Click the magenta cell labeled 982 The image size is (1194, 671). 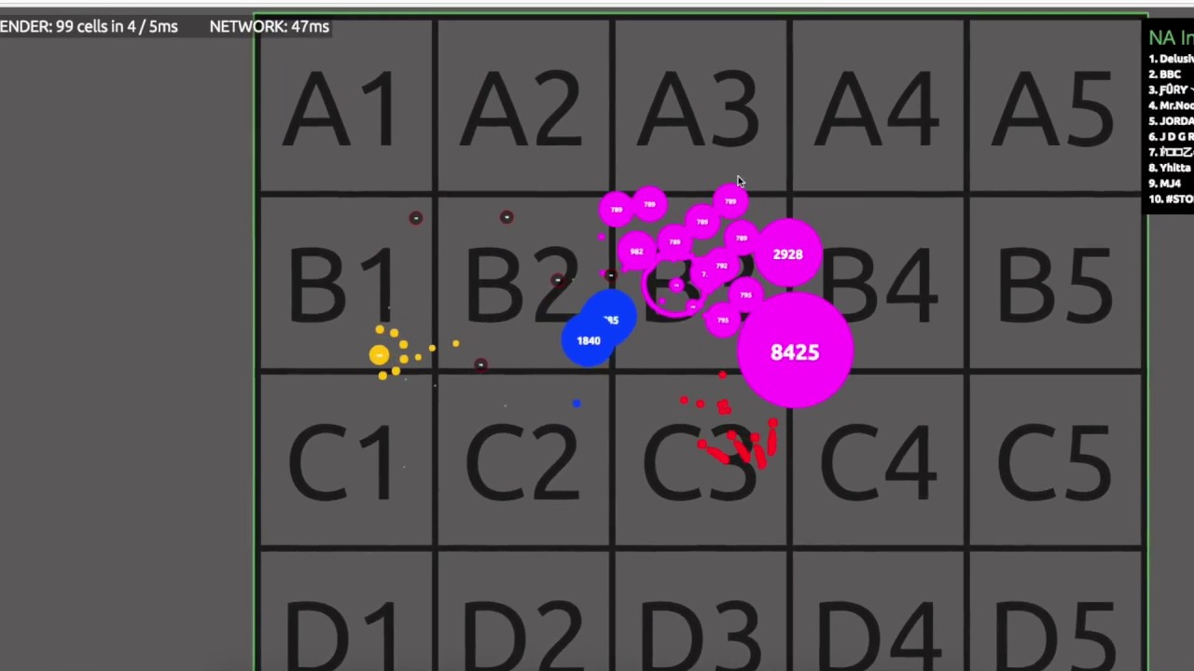point(636,252)
